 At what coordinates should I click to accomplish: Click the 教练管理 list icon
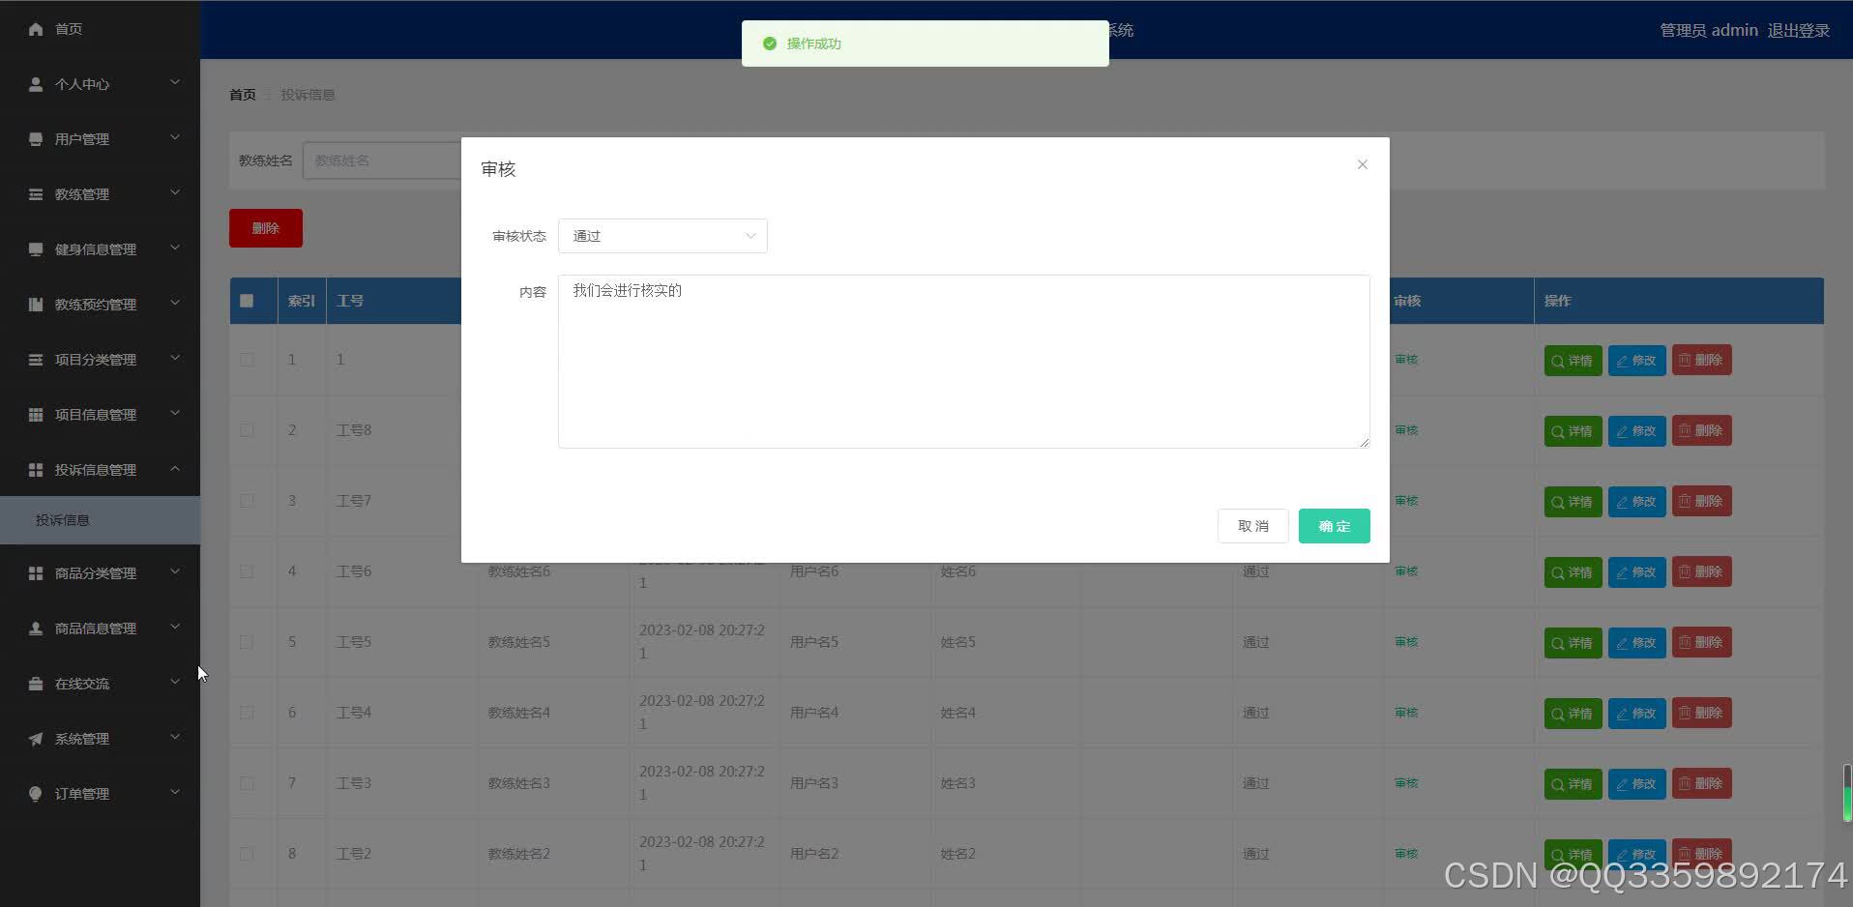click(36, 194)
